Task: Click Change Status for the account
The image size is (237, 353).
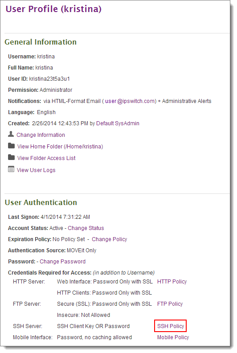Action: pyautogui.click(x=86, y=228)
